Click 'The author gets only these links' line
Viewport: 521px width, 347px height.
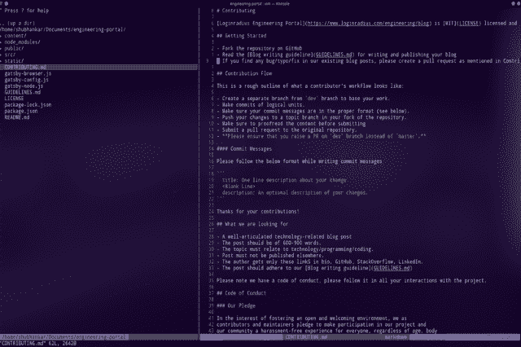point(320,261)
